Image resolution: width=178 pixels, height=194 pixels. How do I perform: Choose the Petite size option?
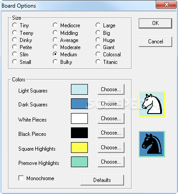15,47
